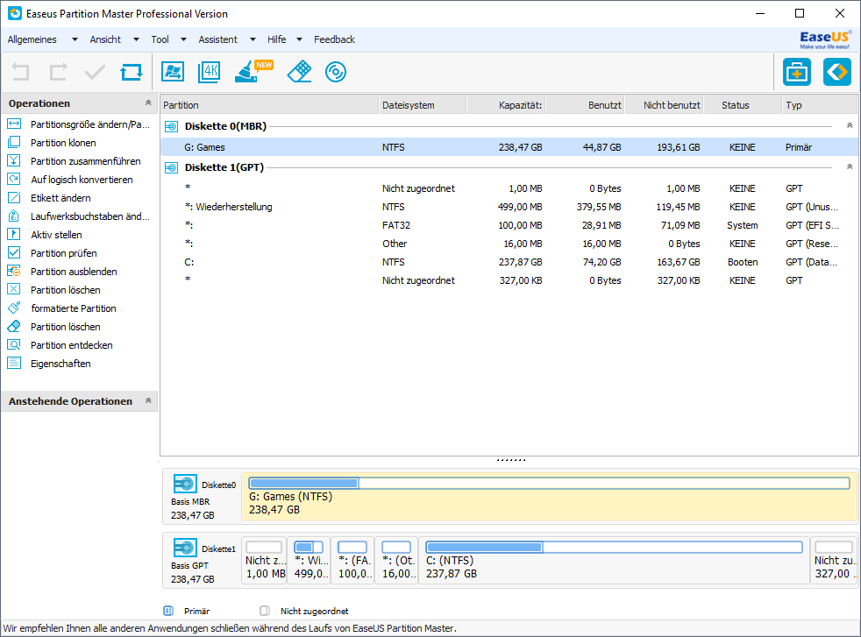Click the Diskette 0(MBR) disk icon
The image size is (861, 637).
[x=171, y=127]
